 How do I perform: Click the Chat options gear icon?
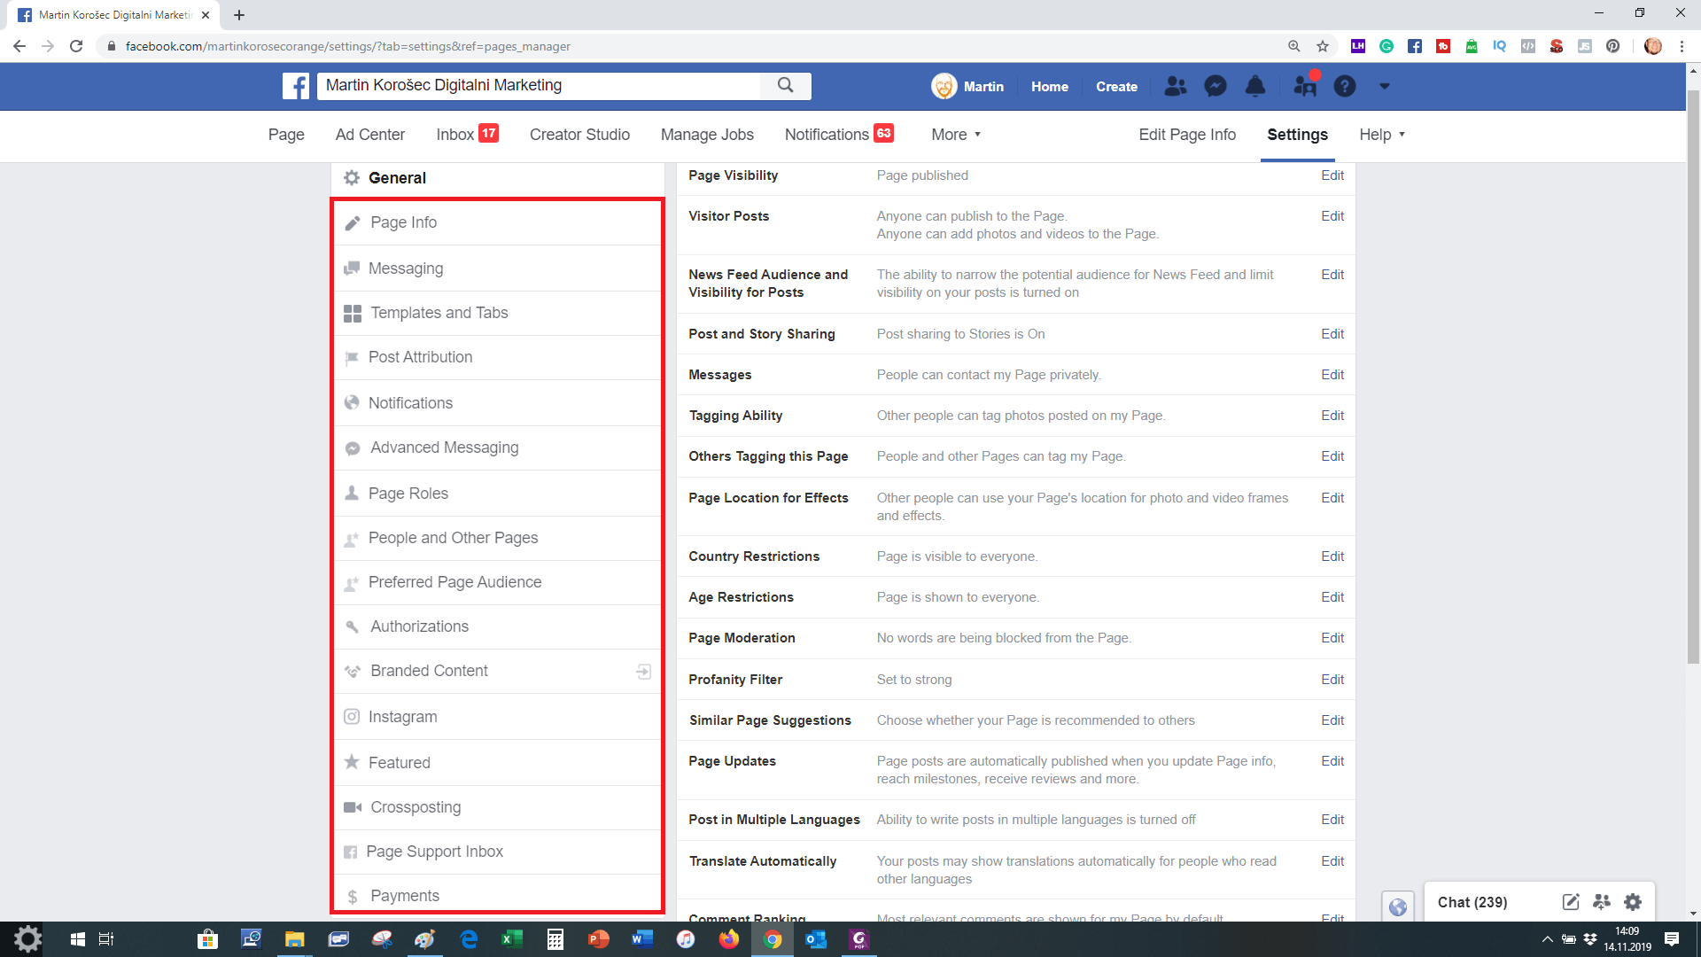pos(1633,902)
